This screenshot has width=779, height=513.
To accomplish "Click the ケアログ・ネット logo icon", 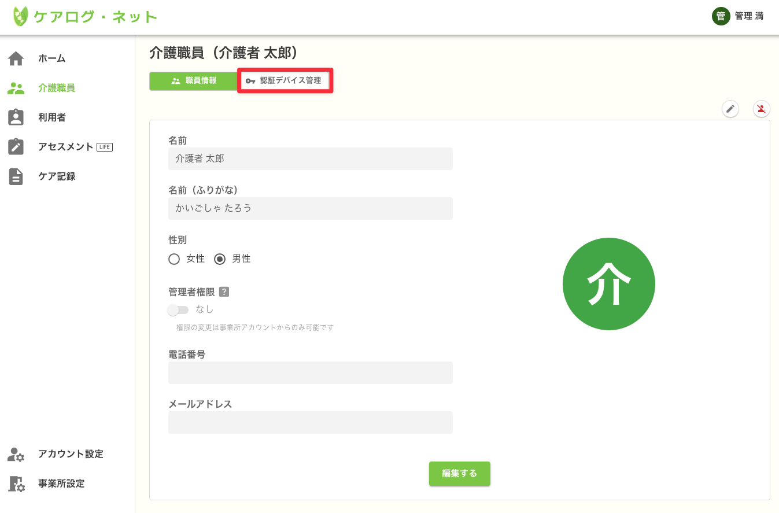I will (21, 17).
